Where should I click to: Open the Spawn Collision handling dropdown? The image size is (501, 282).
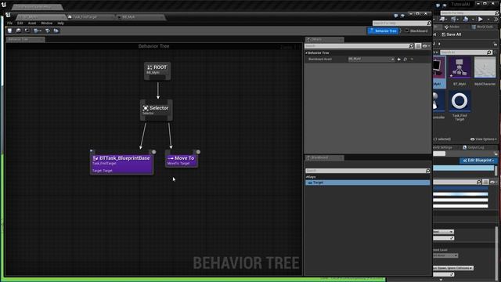pyautogui.click(x=453, y=268)
